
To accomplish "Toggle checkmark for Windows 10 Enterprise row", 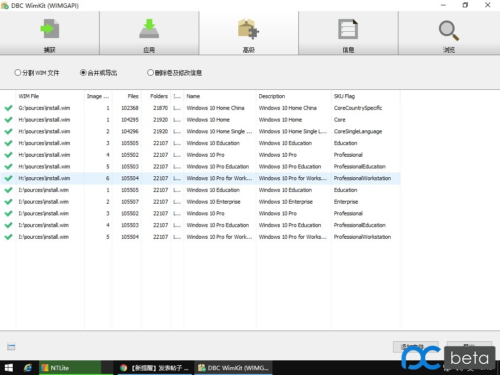I will (9, 202).
